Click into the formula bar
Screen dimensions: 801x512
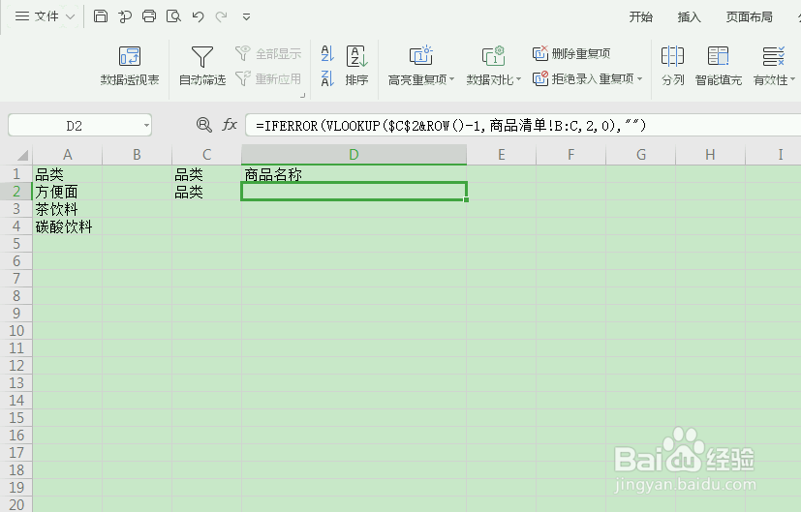523,126
